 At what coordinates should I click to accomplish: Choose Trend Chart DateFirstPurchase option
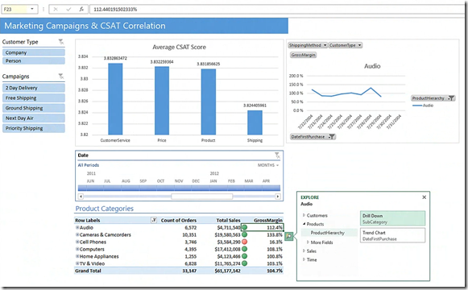tap(392, 235)
